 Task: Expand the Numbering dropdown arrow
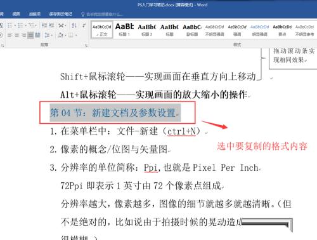[25, 25]
